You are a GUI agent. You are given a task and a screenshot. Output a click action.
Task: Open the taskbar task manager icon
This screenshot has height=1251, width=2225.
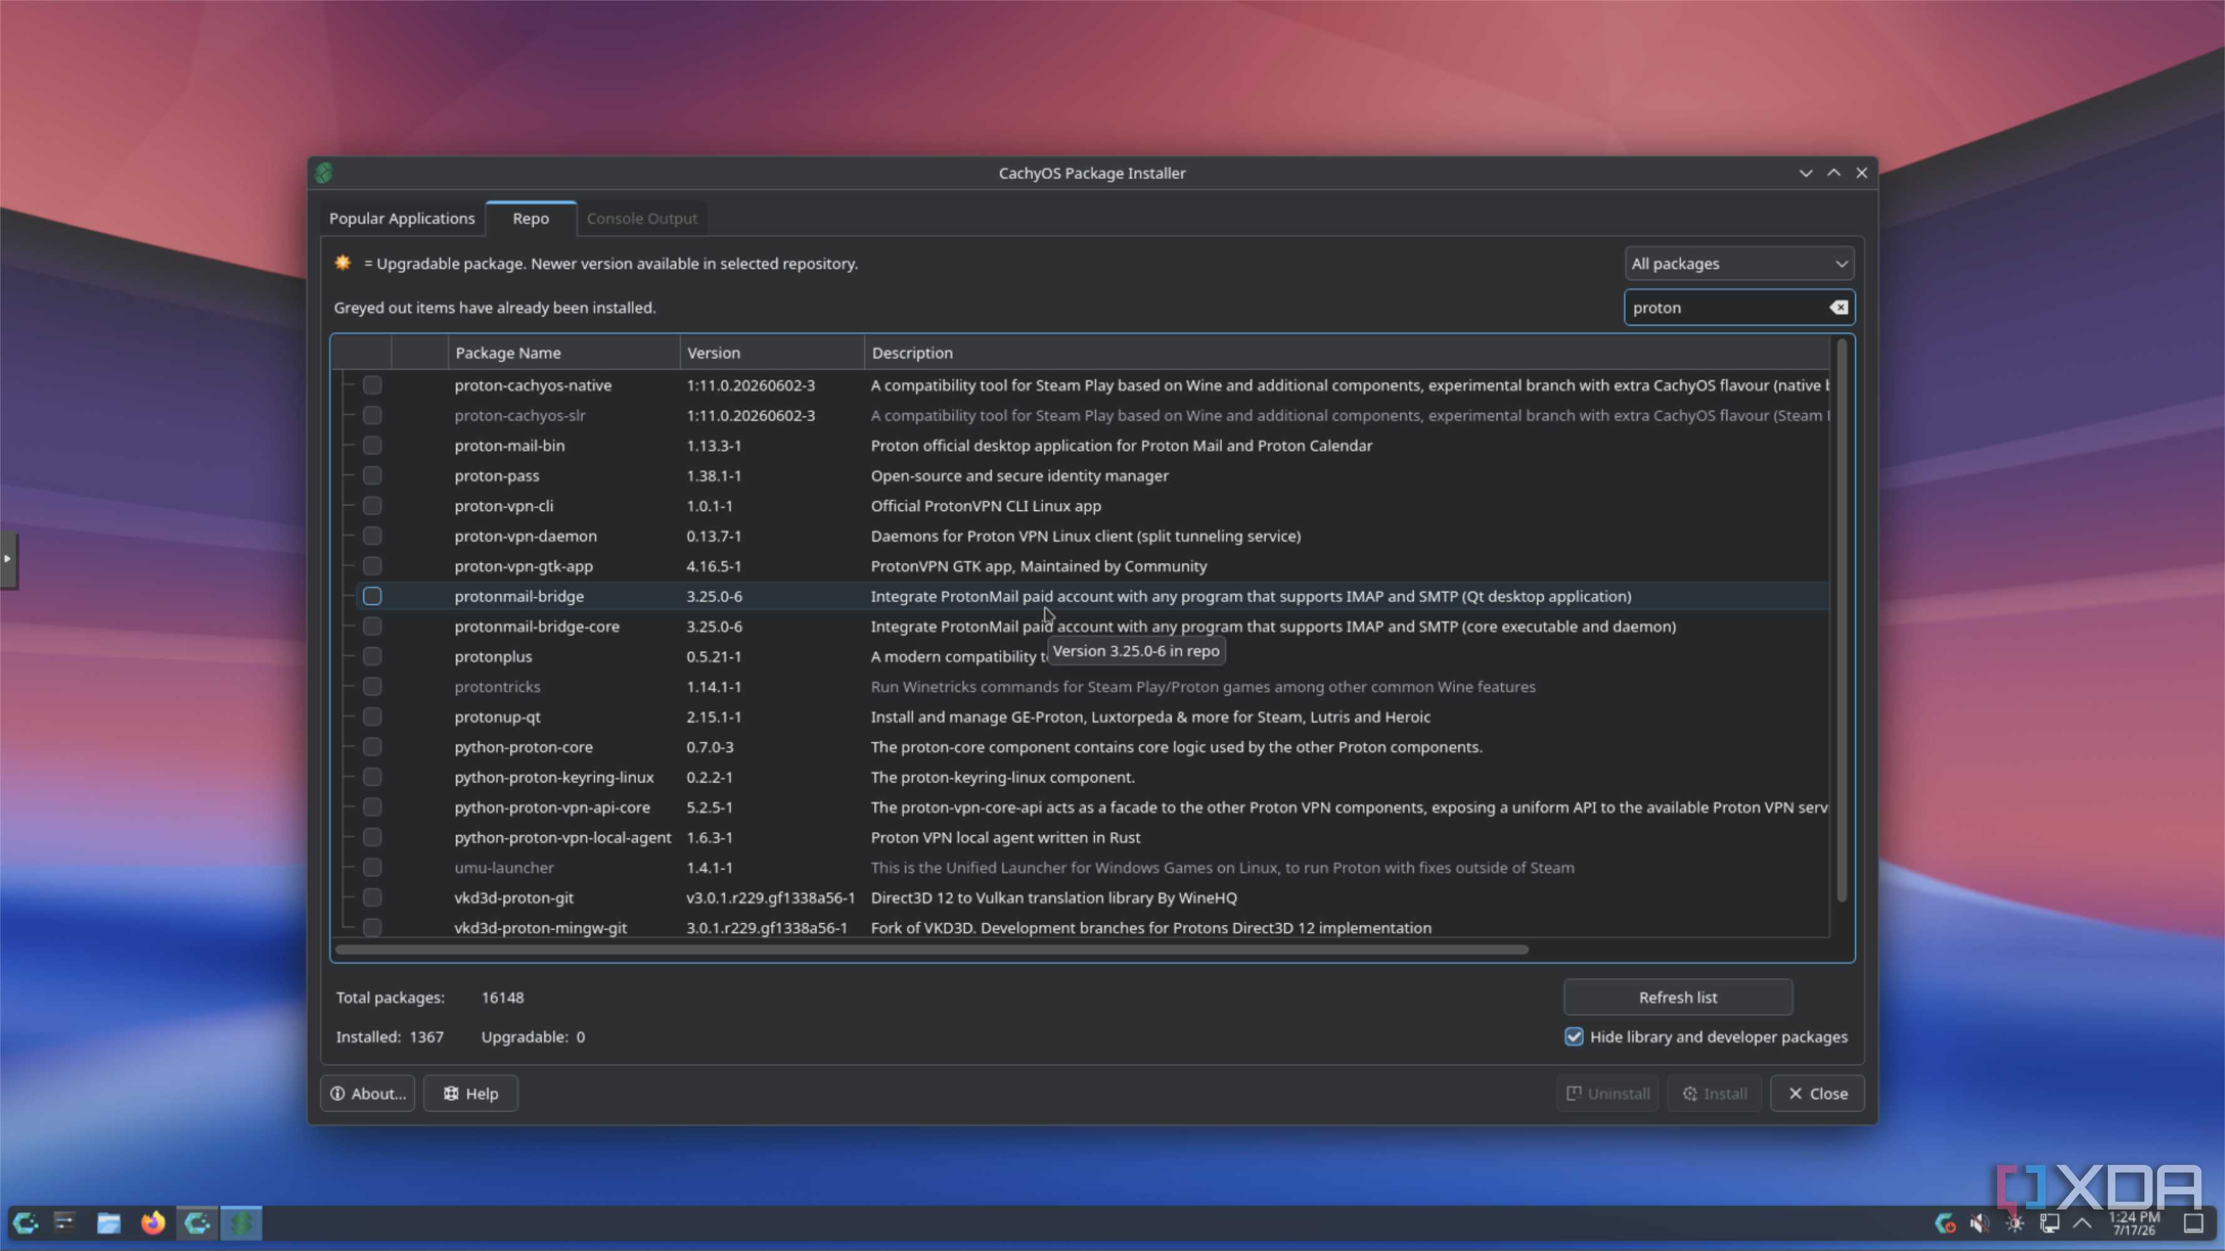click(x=65, y=1222)
